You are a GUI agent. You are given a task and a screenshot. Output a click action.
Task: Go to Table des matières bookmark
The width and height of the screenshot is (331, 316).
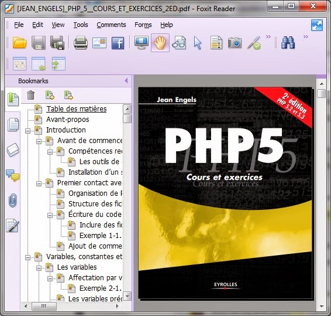click(x=77, y=109)
